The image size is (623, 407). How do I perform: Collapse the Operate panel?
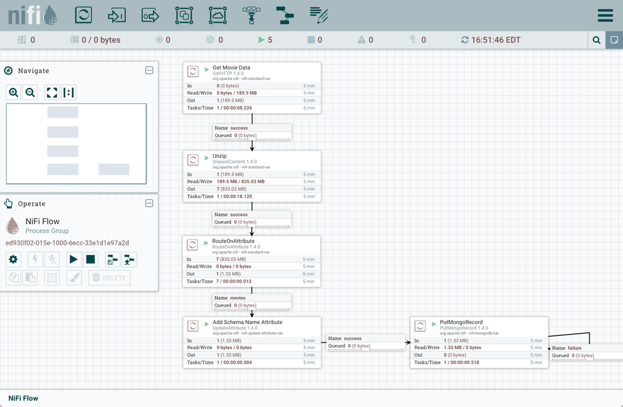pos(149,203)
